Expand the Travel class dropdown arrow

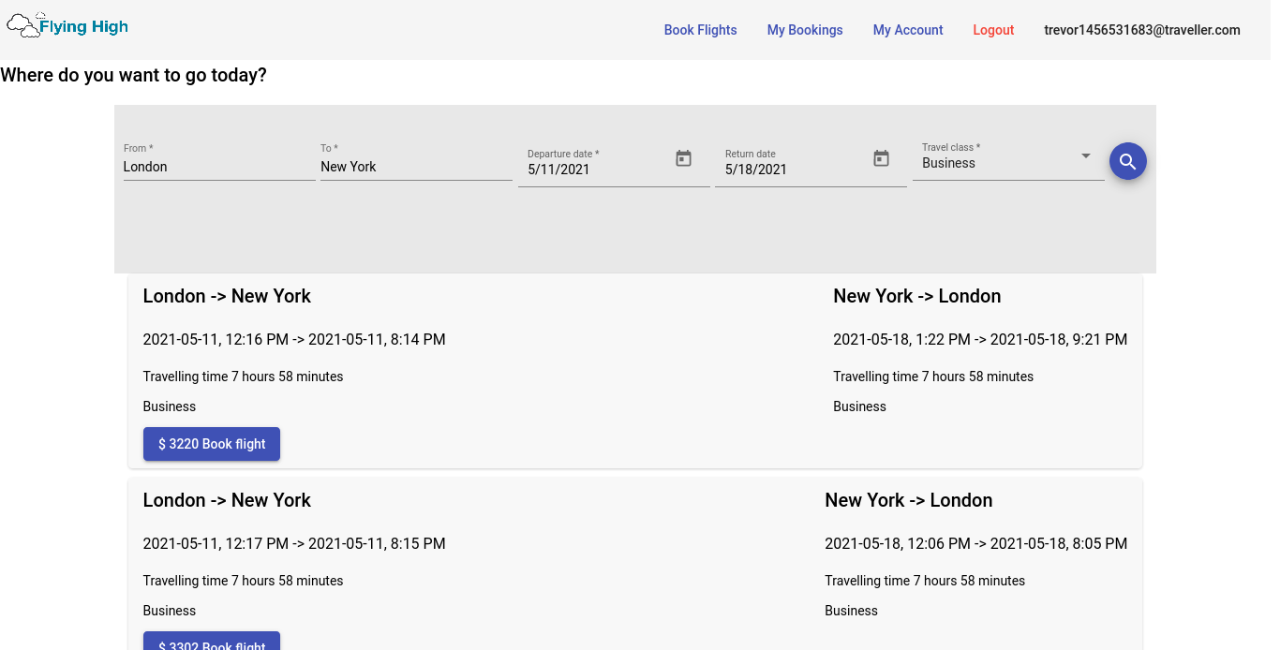click(1086, 156)
